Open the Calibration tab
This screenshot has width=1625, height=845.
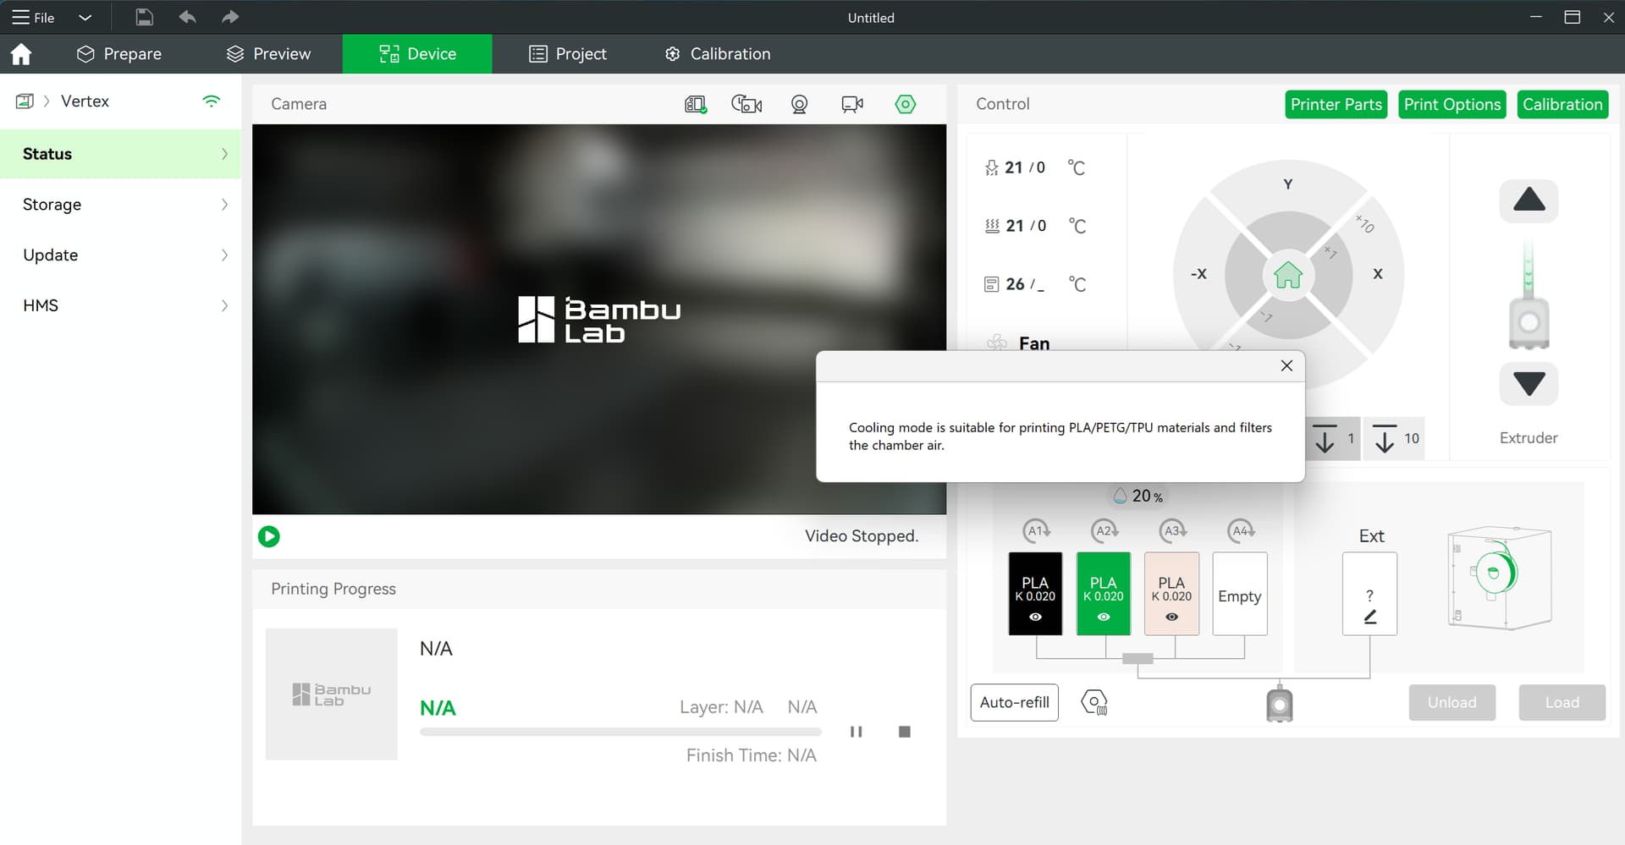(x=717, y=54)
